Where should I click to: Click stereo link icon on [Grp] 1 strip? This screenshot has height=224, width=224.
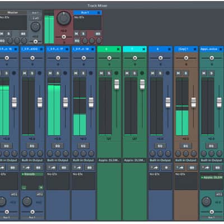coord(192,167)
